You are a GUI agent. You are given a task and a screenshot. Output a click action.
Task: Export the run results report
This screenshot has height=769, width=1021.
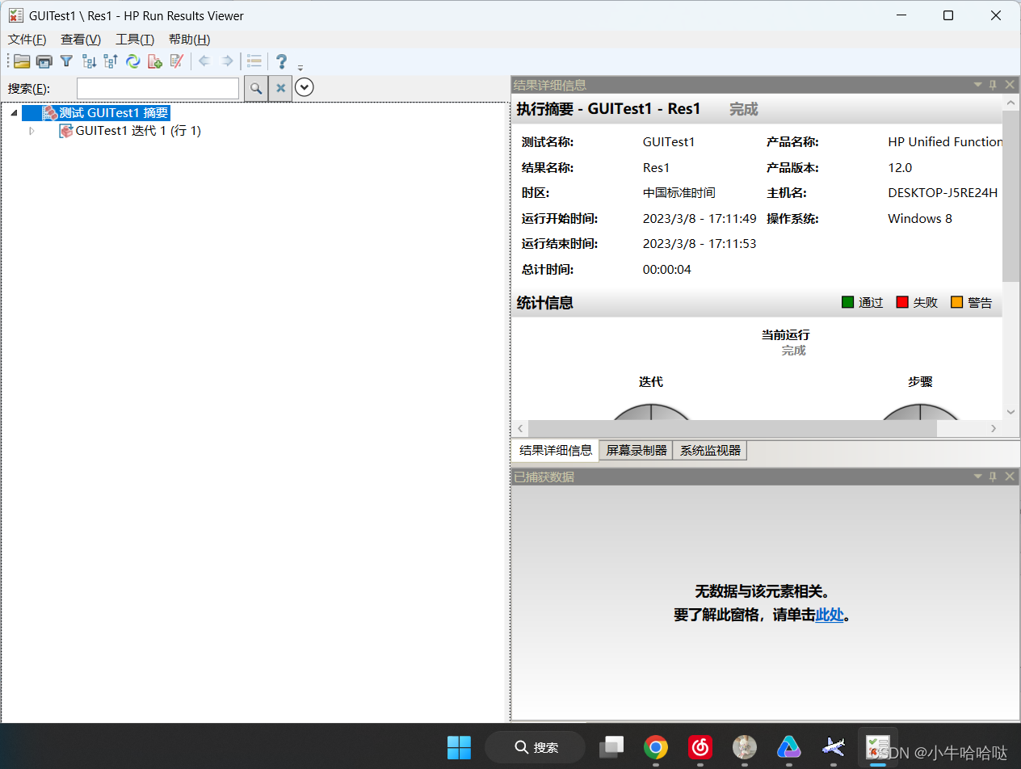(x=155, y=61)
